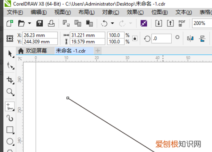Click the Y position field 244.309 mm
The height and width of the screenshot is (152, 212).
pyautogui.click(x=40, y=42)
